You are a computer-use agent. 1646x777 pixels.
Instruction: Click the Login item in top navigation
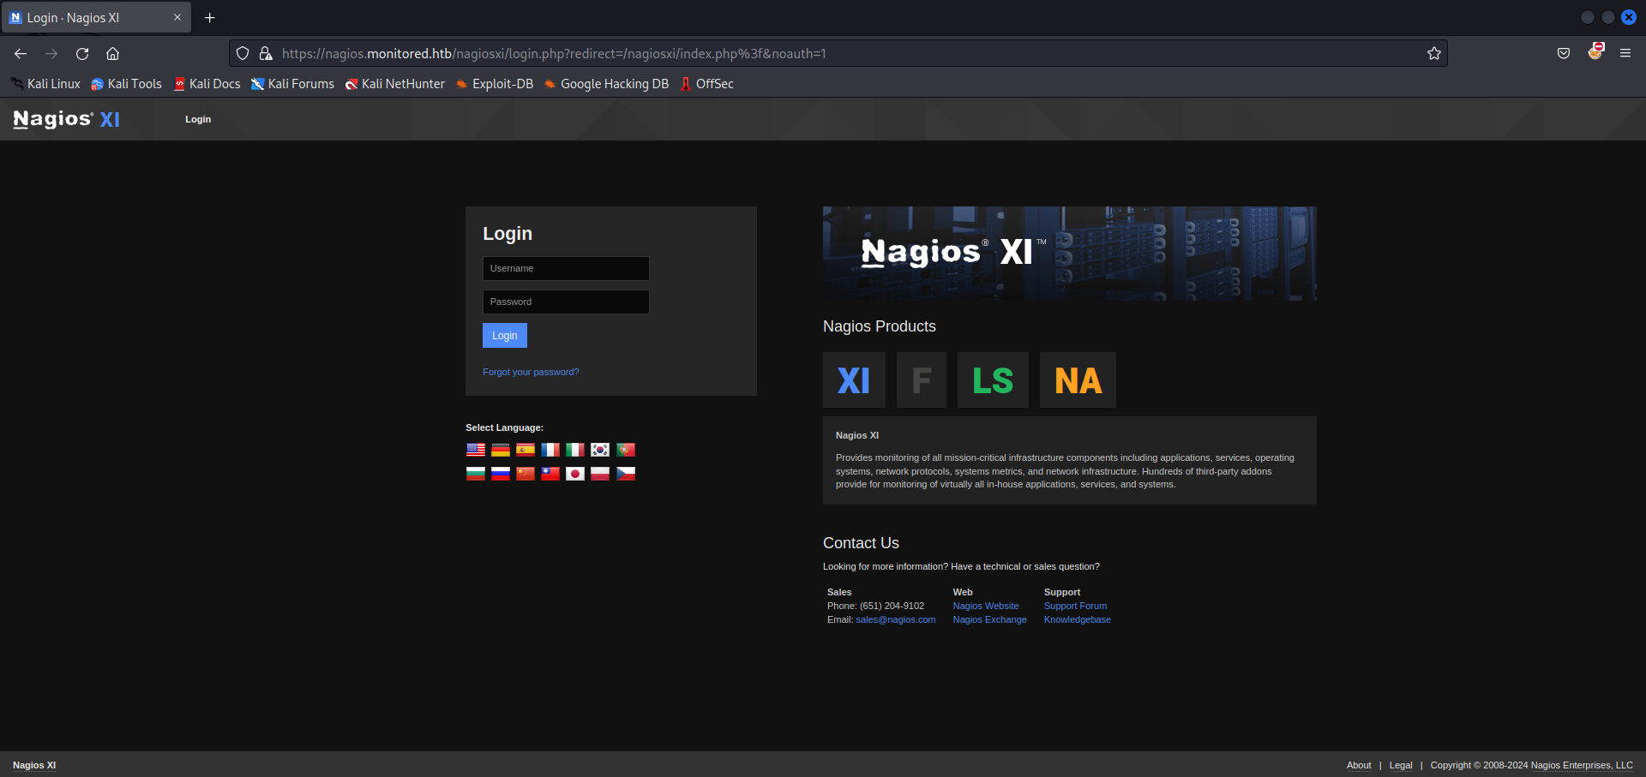point(198,119)
